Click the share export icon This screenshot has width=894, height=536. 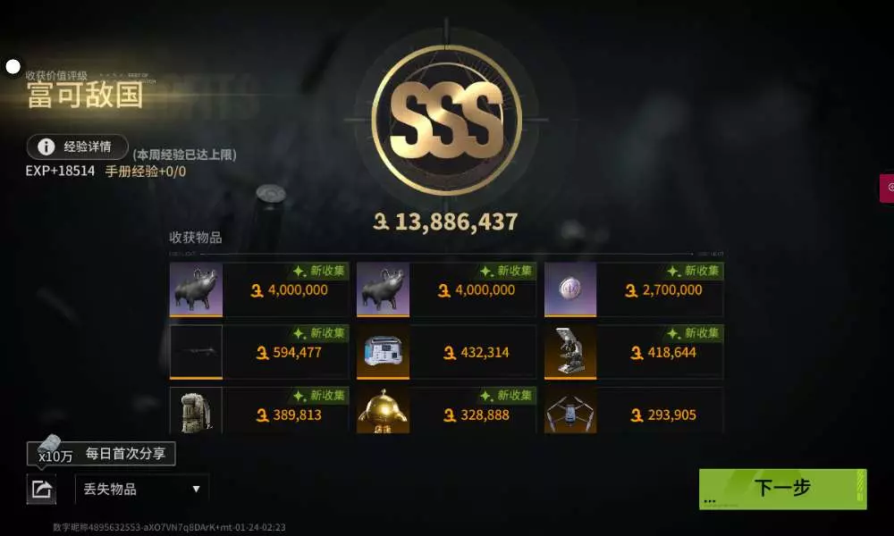[41, 489]
